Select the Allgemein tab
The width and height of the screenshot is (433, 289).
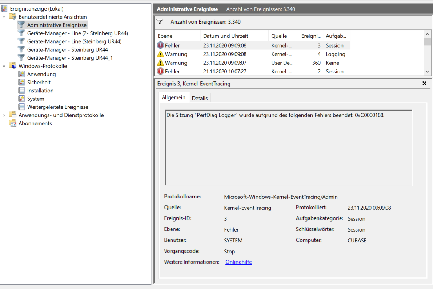point(173,97)
